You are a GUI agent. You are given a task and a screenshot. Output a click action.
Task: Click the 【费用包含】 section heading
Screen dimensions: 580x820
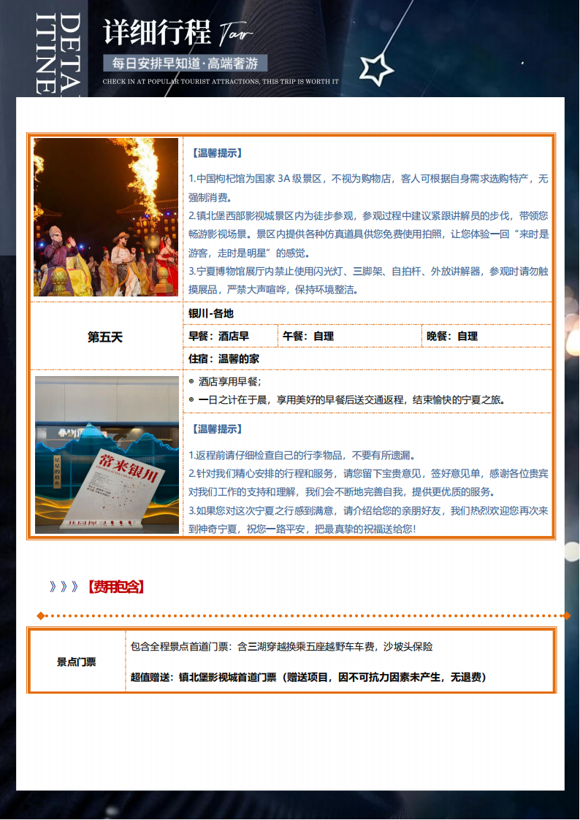(115, 587)
